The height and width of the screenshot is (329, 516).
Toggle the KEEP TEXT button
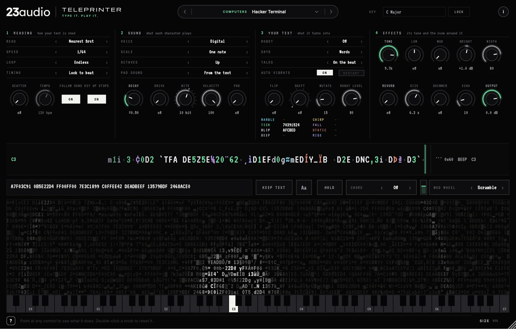274,188
